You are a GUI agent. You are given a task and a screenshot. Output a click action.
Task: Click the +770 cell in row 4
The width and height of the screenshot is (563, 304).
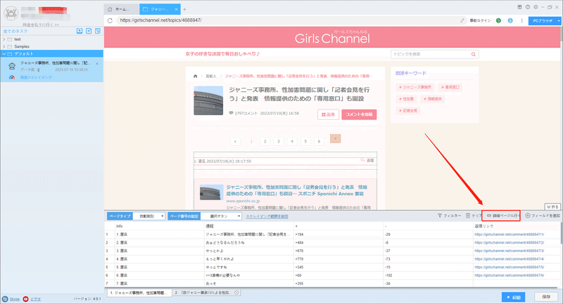coord(339,259)
